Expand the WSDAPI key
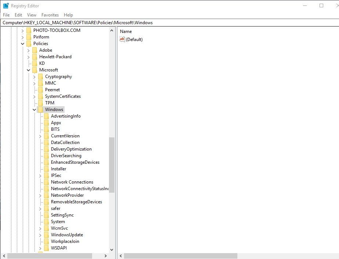 click(40, 248)
